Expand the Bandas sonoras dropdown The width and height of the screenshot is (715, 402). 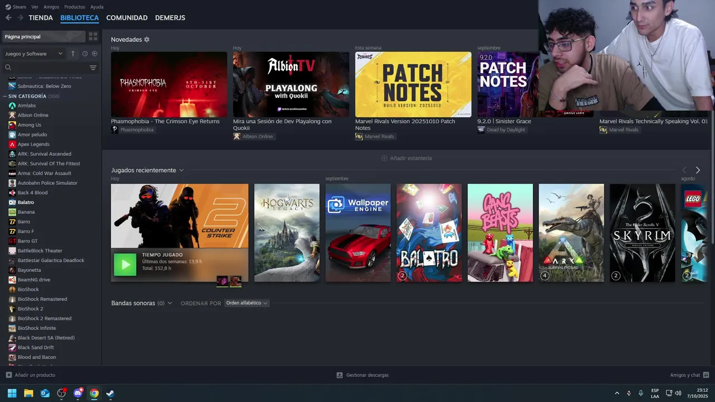(x=170, y=303)
